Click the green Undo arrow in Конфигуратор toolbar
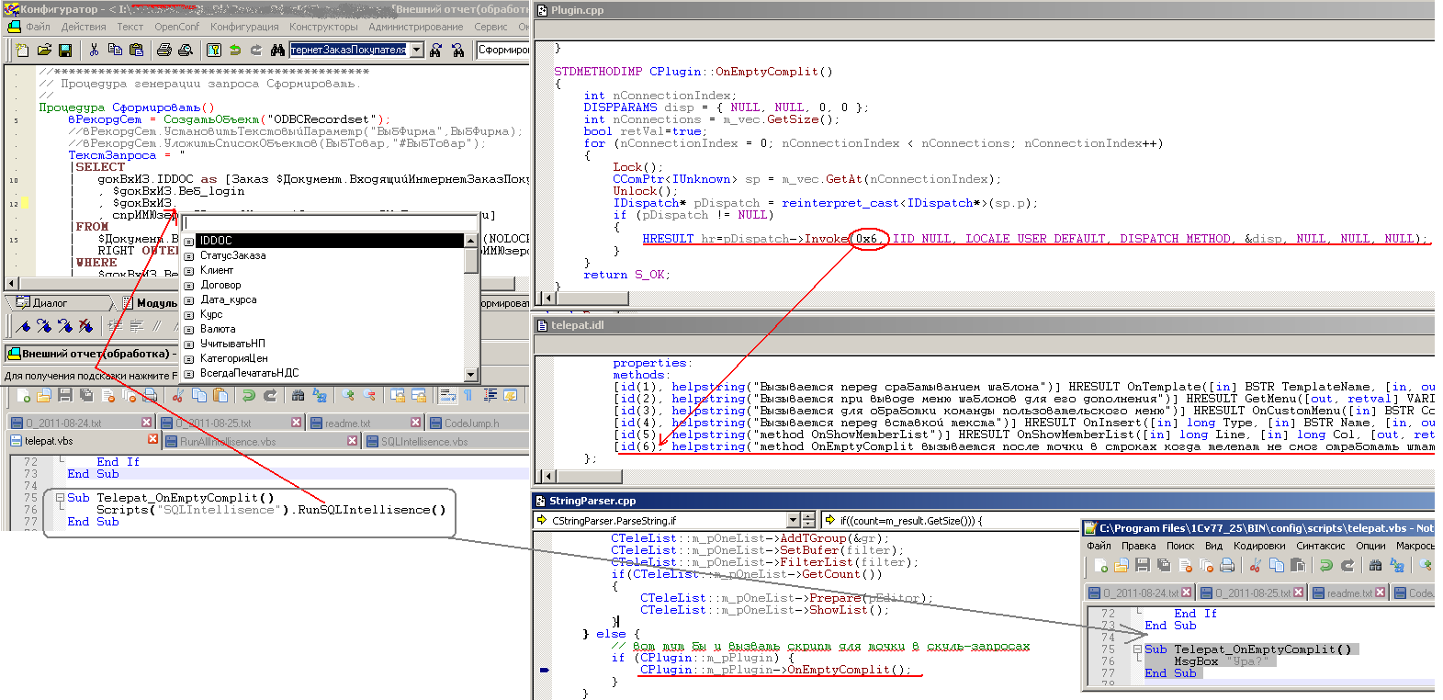The height and width of the screenshot is (700, 1443). click(235, 50)
